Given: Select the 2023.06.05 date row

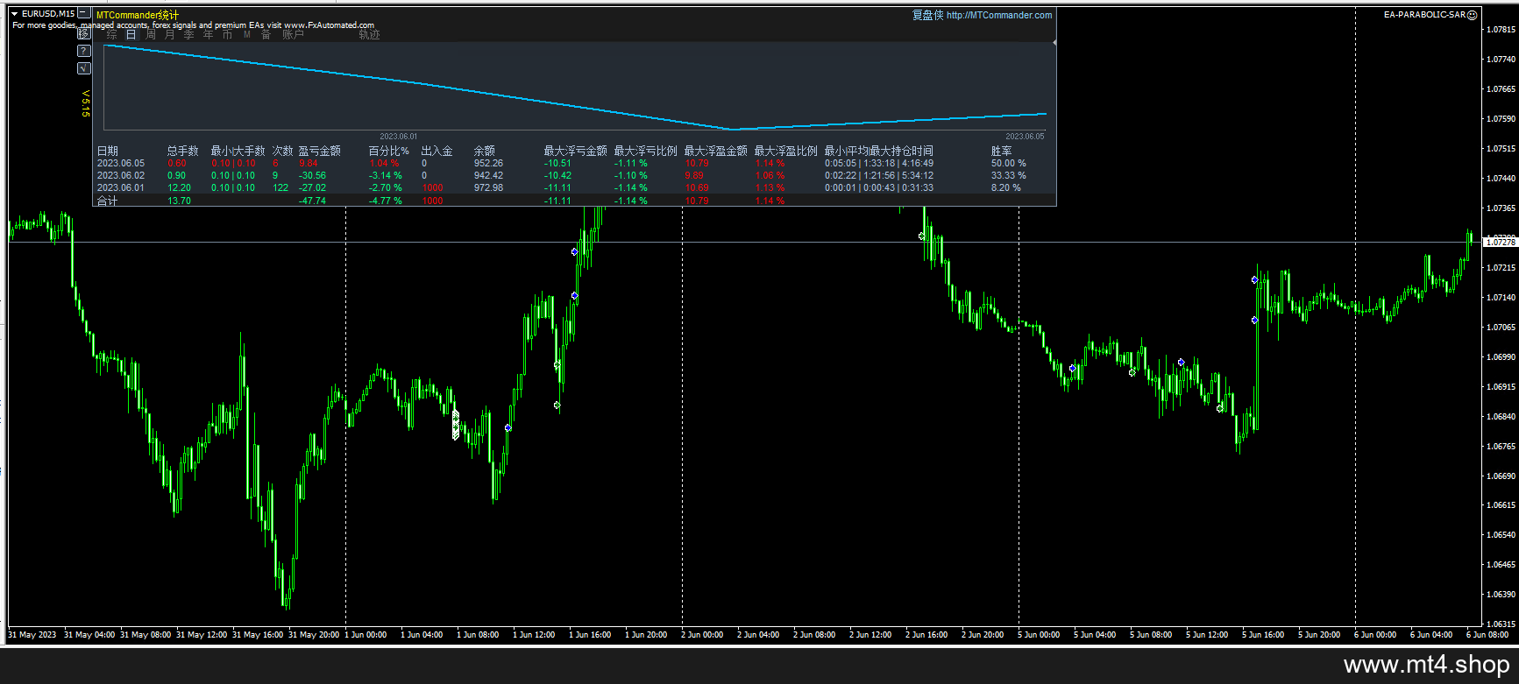Looking at the screenshot, I should coord(121,163).
